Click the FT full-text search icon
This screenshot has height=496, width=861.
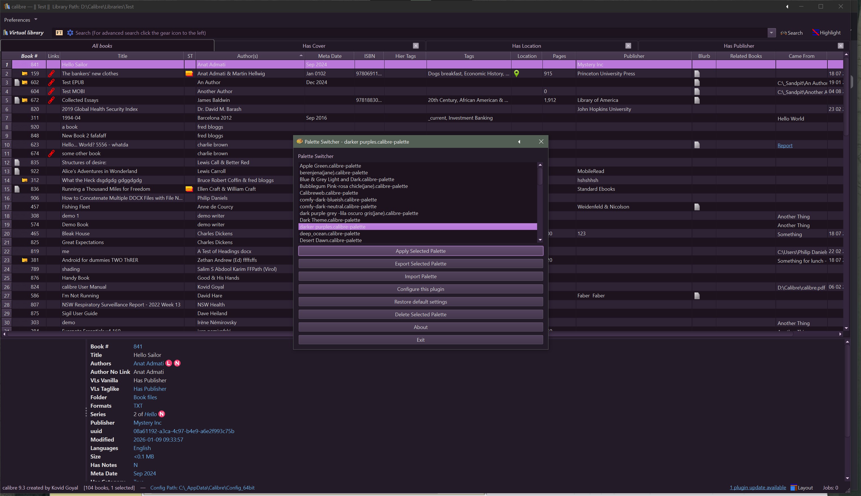click(59, 33)
